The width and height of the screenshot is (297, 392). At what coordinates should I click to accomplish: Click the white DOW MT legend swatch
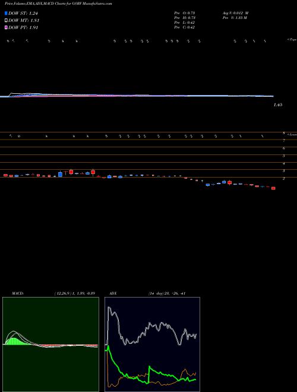[6, 20]
